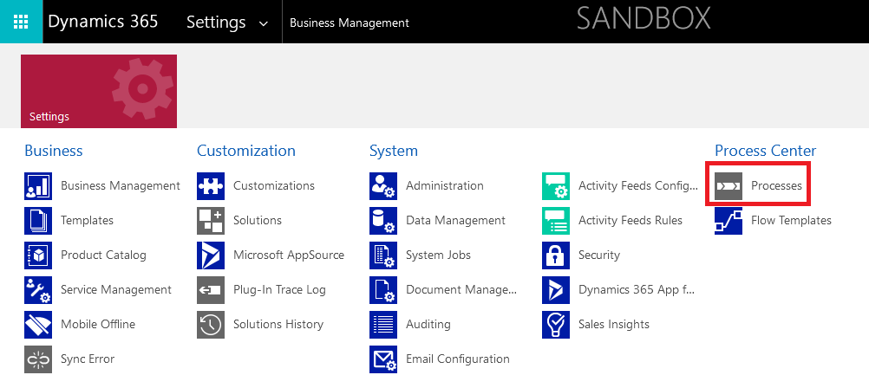
Task: Click the Business Management icon
Action: click(x=38, y=186)
